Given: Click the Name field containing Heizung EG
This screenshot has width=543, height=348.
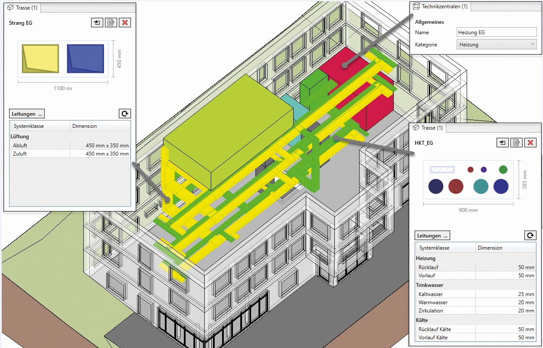Looking at the screenshot, I should (497, 33).
